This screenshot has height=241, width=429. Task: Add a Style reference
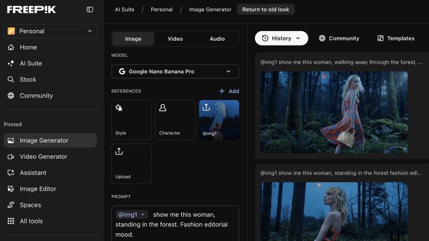click(x=131, y=120)
